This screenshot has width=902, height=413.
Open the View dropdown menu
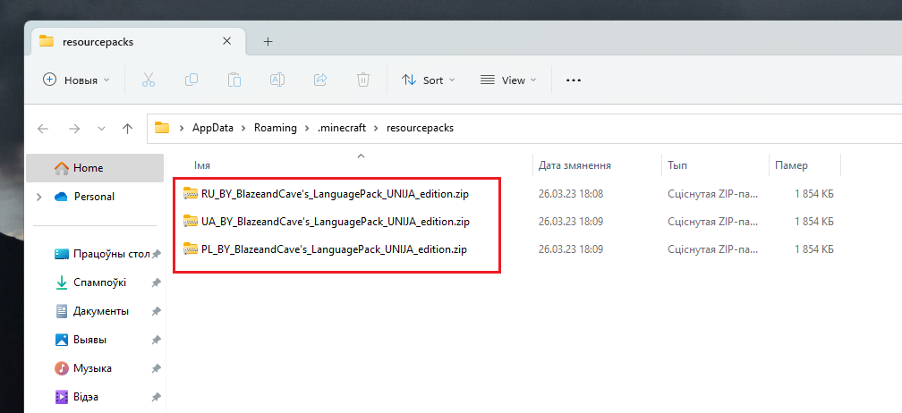coord(508,80)
